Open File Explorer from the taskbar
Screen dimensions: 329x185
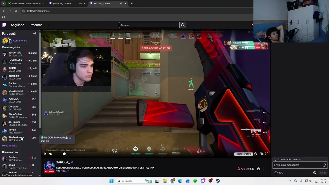pos(165,181)
